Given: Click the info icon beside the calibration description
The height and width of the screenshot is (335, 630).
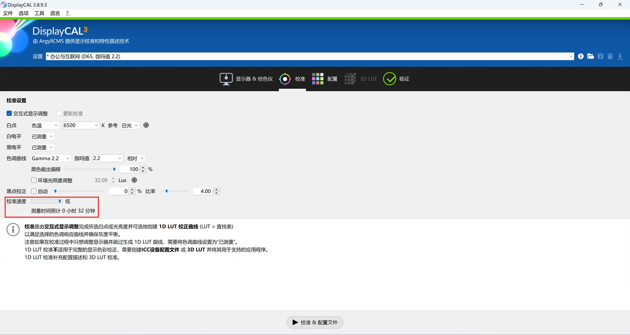Looking at the screenshot, I should coord(13,230).
